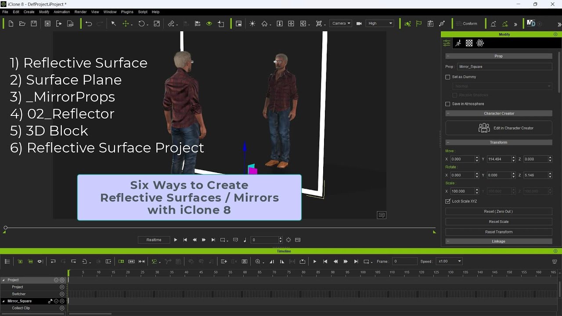Open the Render menu
Viewport: 562px width, 316px height.
click(x=80, y=12)
